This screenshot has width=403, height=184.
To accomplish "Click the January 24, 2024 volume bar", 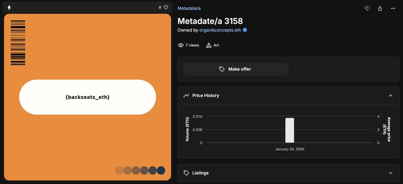I will coord(290,130).
